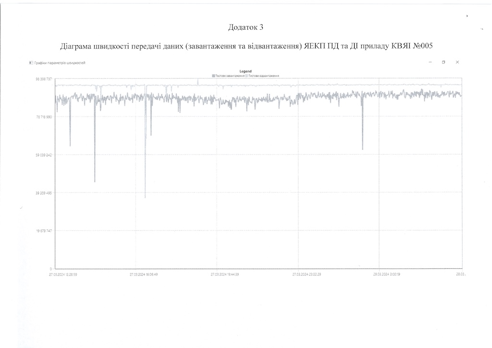Click the 27.03.2024 12:28:59 time axis label
Viewport: 492px width, 348px height.
[x=62, y=275]
